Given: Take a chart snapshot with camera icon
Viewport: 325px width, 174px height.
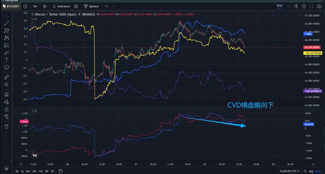Looking at the screenshot, I should (x=319, y=6).
